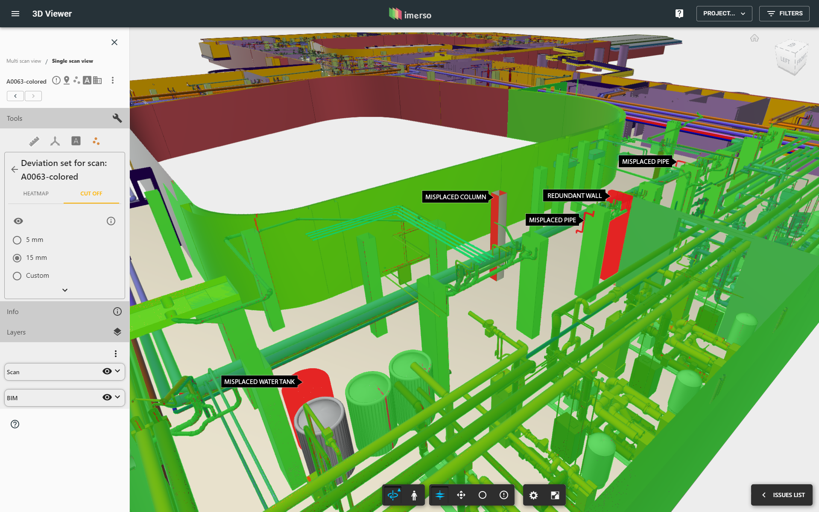Click the annotation A icon beside scan name

click(x=87, y=80)
